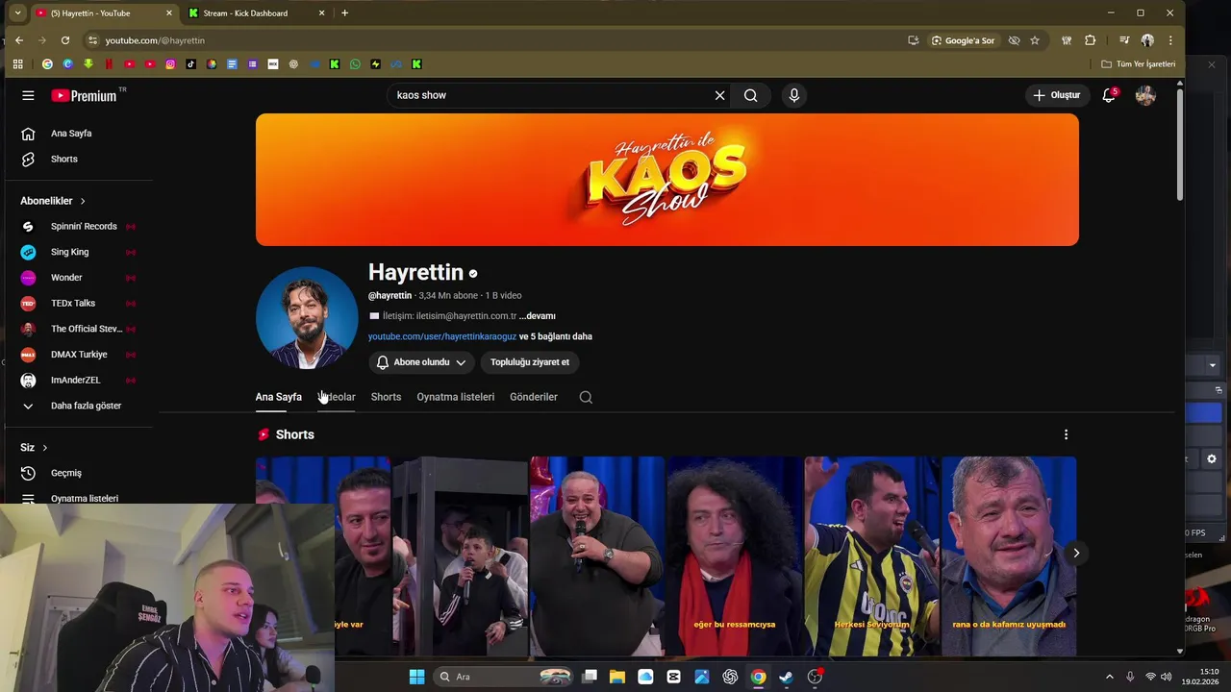Open TikTok bookmark in bookmarks bar
The image size is (1231, 692).
[190, 64]
